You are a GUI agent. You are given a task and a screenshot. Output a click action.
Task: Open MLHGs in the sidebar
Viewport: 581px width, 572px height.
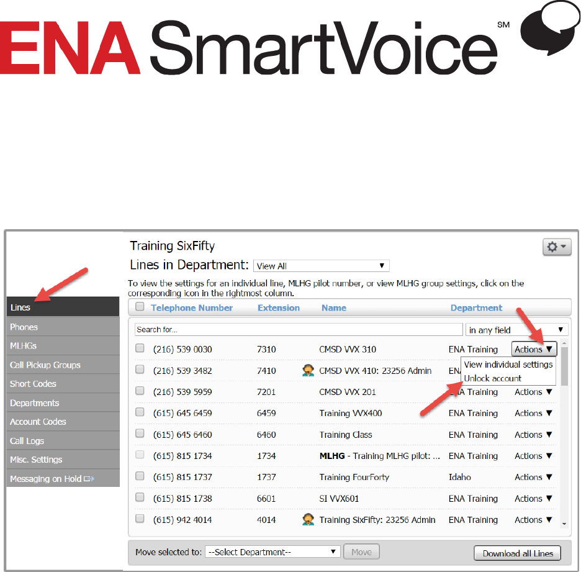coord(63,345)
